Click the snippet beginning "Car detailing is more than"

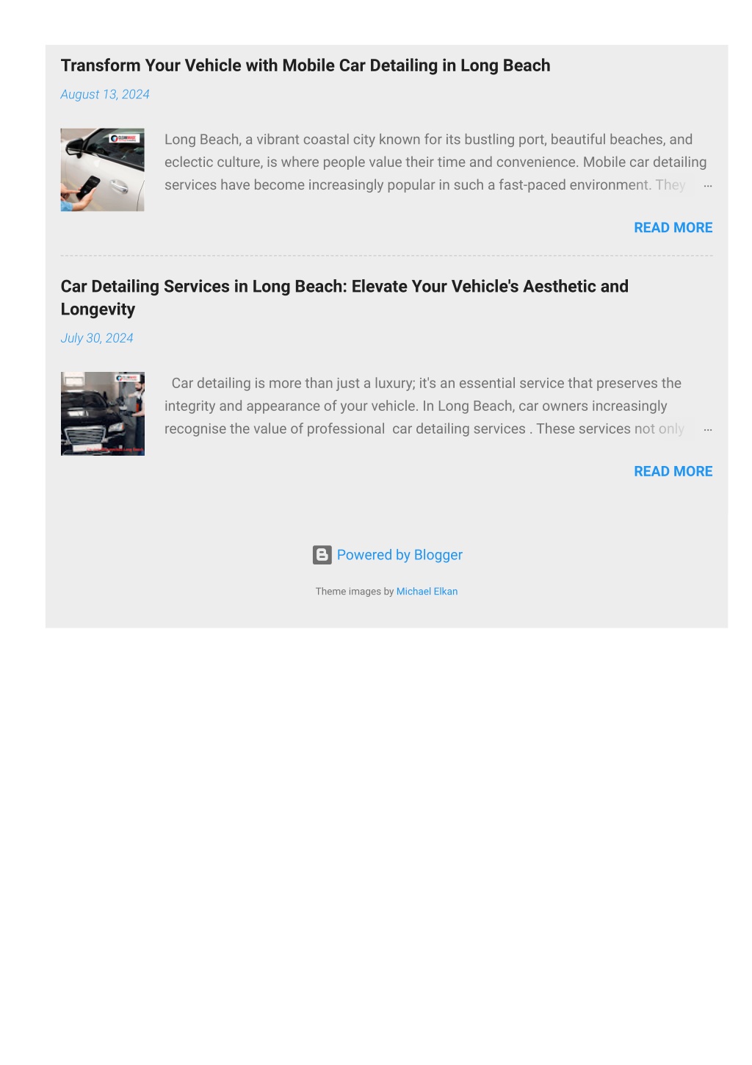coord(424,406)
